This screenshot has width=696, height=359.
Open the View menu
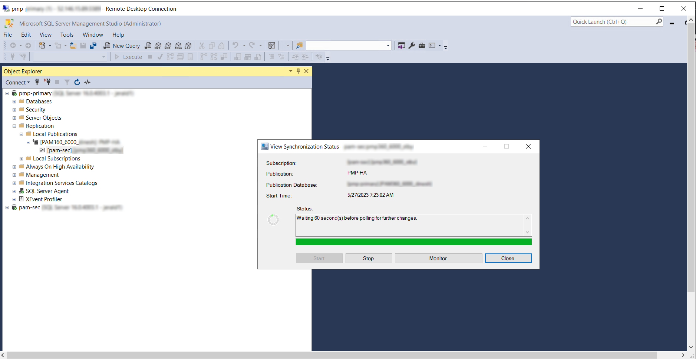[46, 35]
